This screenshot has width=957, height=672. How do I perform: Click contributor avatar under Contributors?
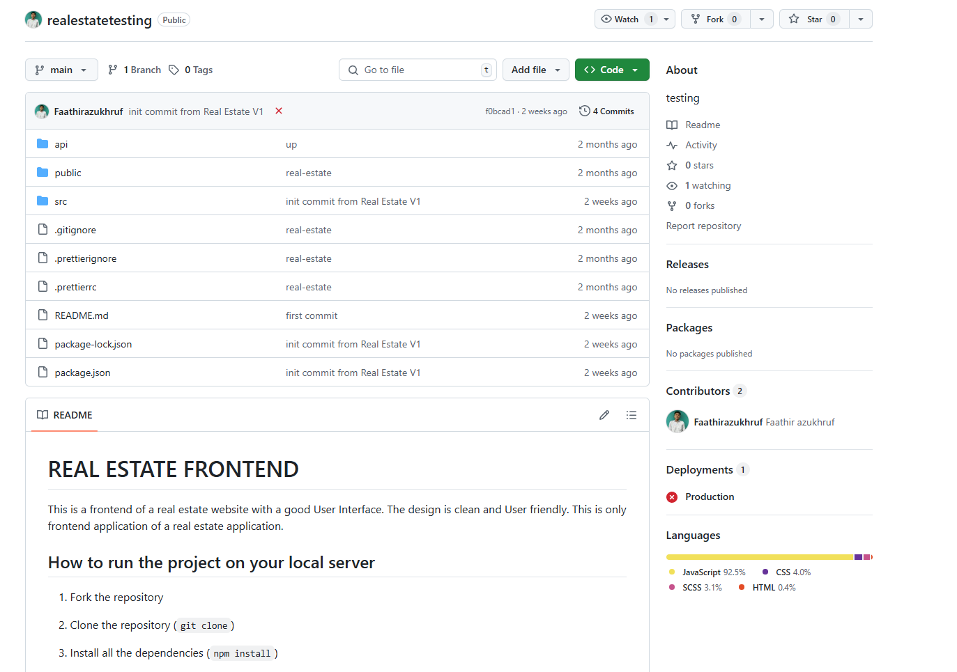pyautogui.click(x=677, y=422)
